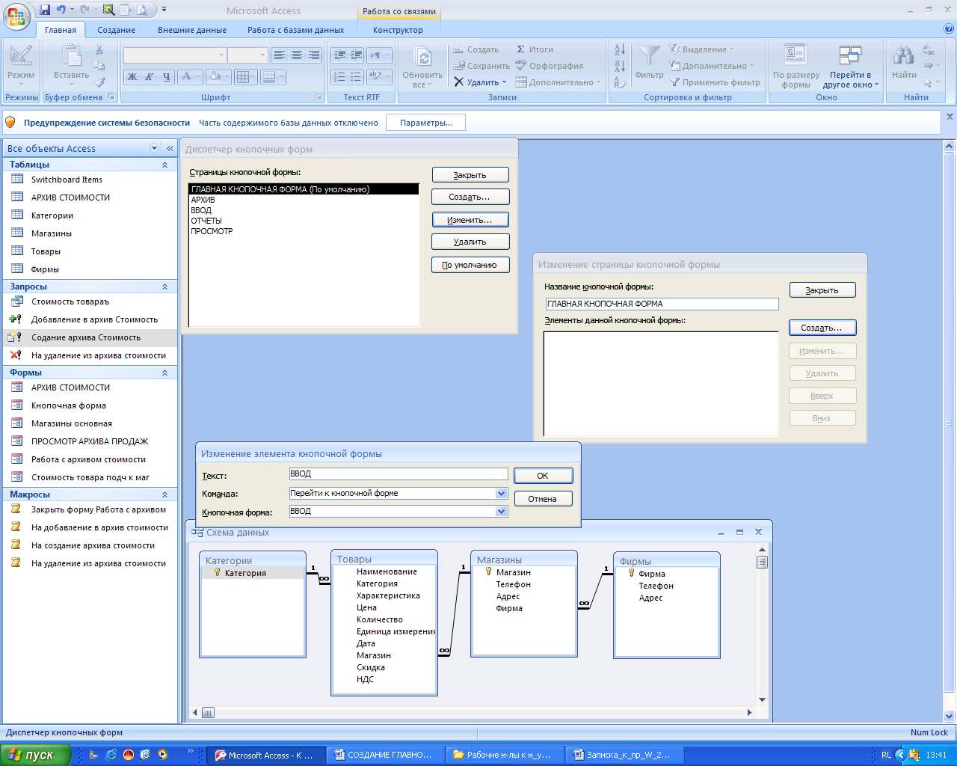This screenshot has width=957, height=766.
Task: Switch to the Создание ribbon tab
Action: [x=116, y=30]
